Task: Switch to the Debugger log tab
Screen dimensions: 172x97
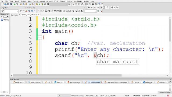Action: point(149,82)
